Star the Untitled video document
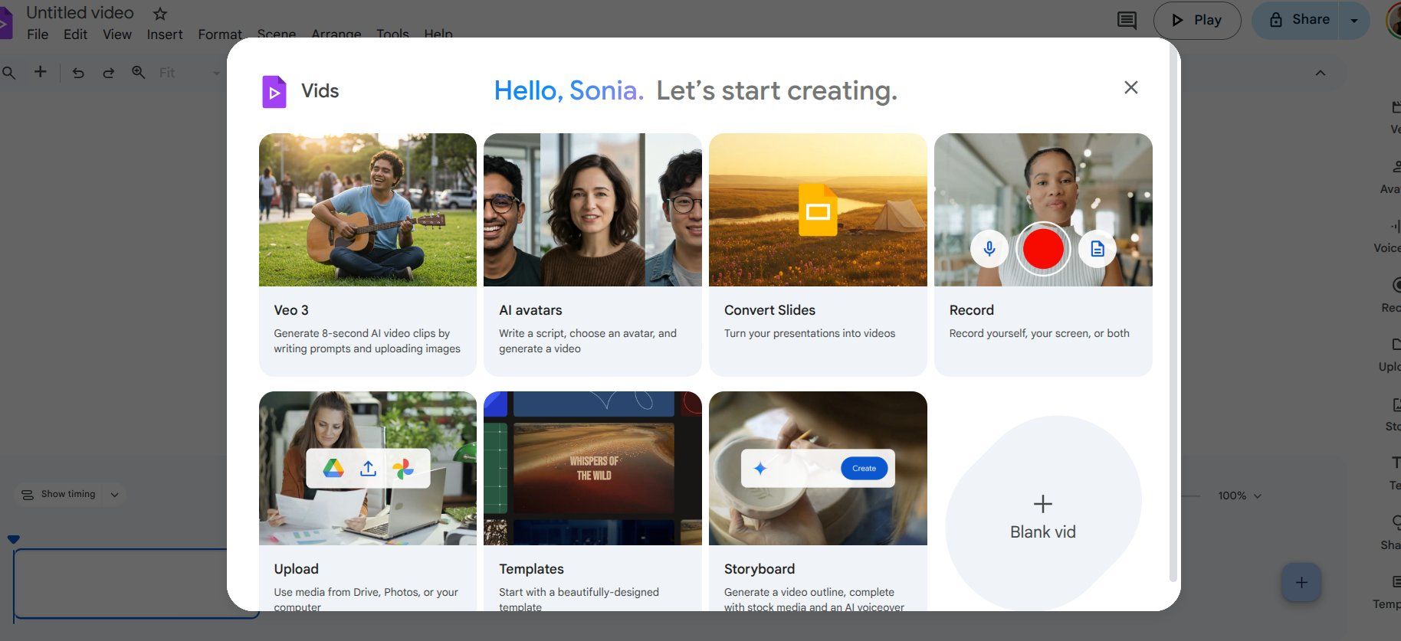1401x641 pixels. pos(160,14)
